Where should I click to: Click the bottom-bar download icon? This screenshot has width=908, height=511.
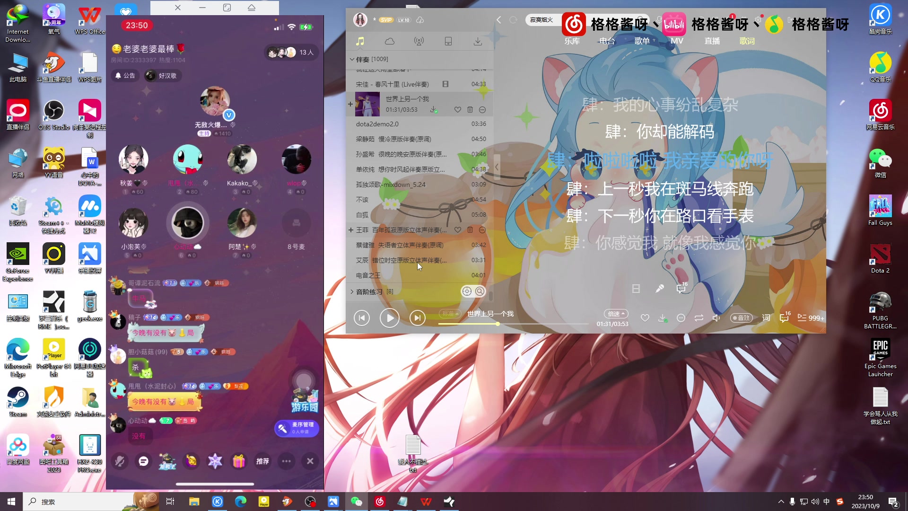(663, 318)
